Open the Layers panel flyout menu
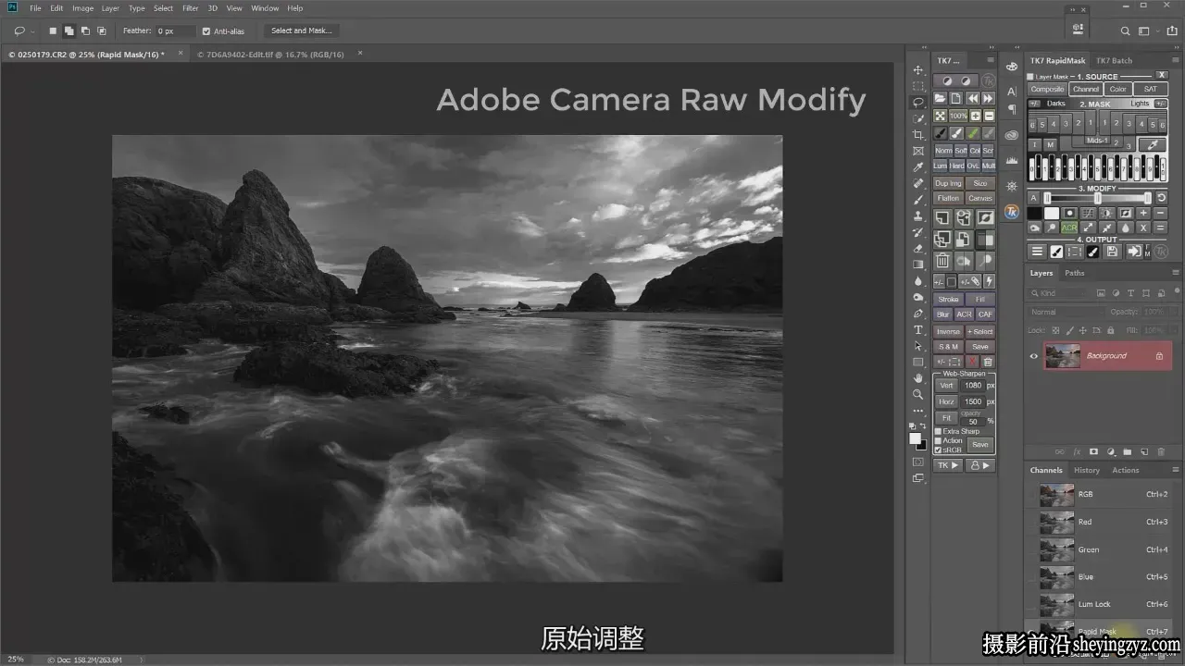The image size is (1185, 666). point(1174,273)
